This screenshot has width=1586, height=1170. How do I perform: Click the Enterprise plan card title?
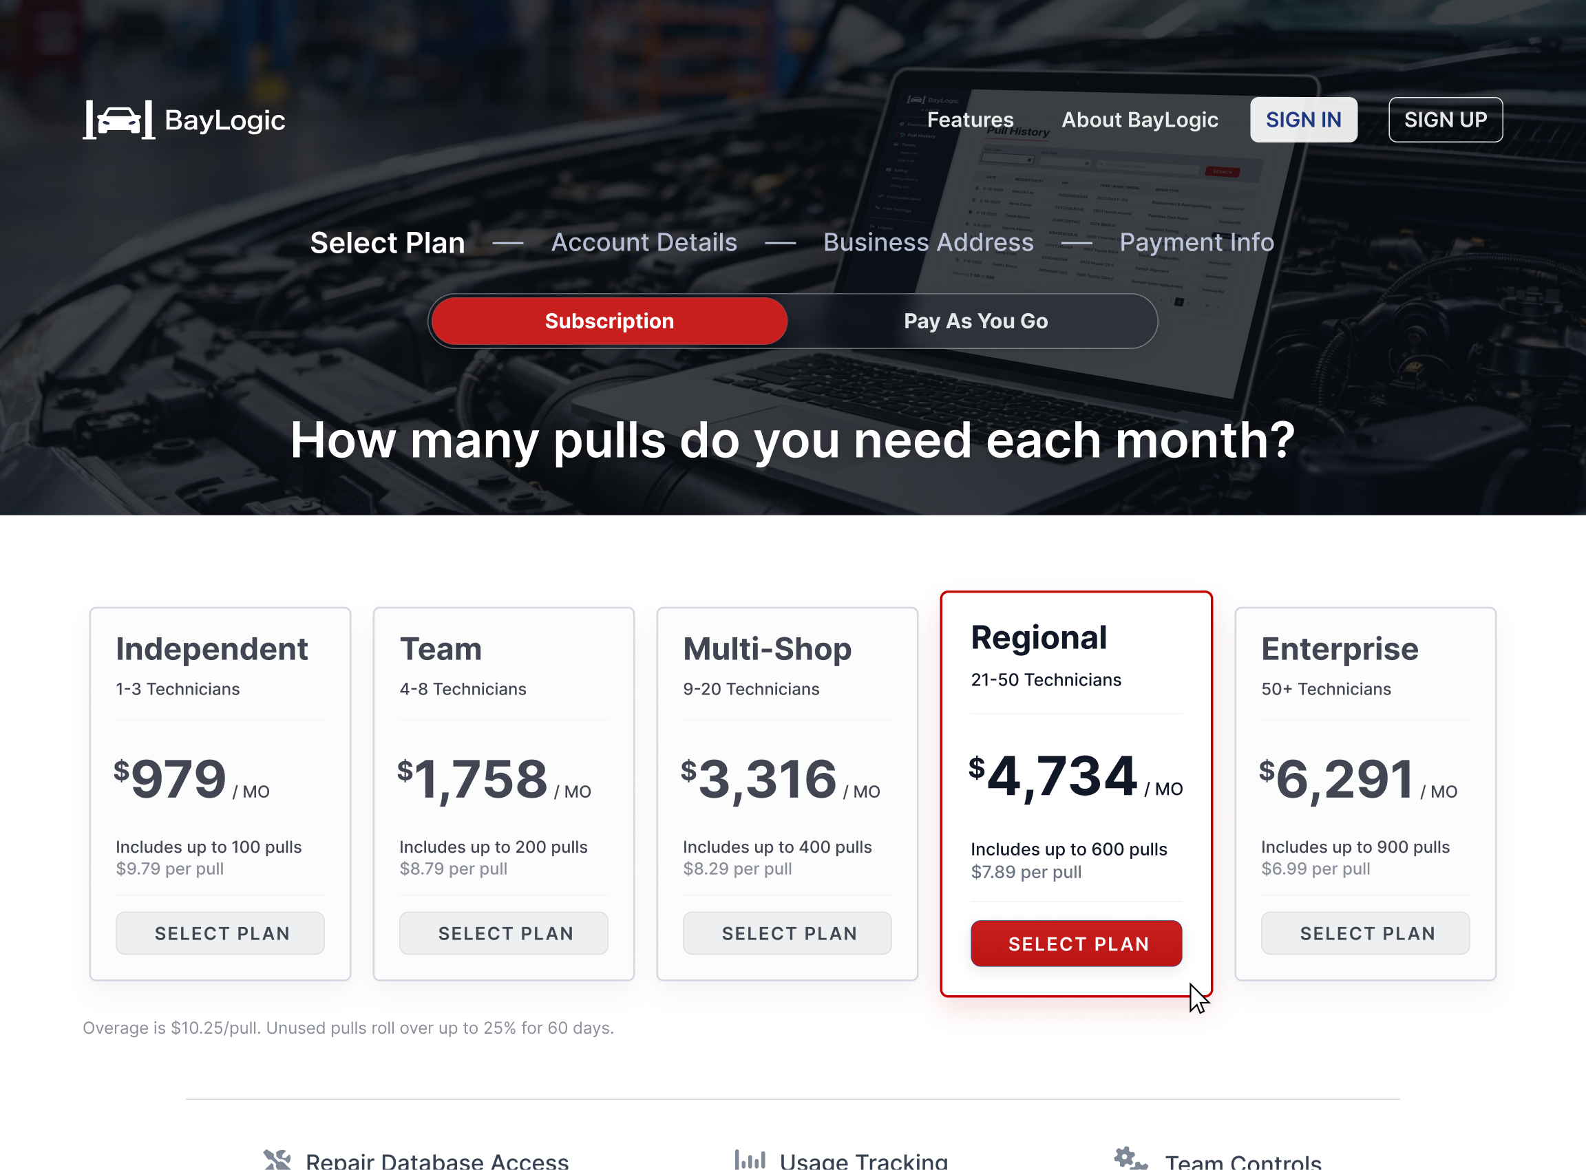pyautogui.click(x=1340, y=649)
